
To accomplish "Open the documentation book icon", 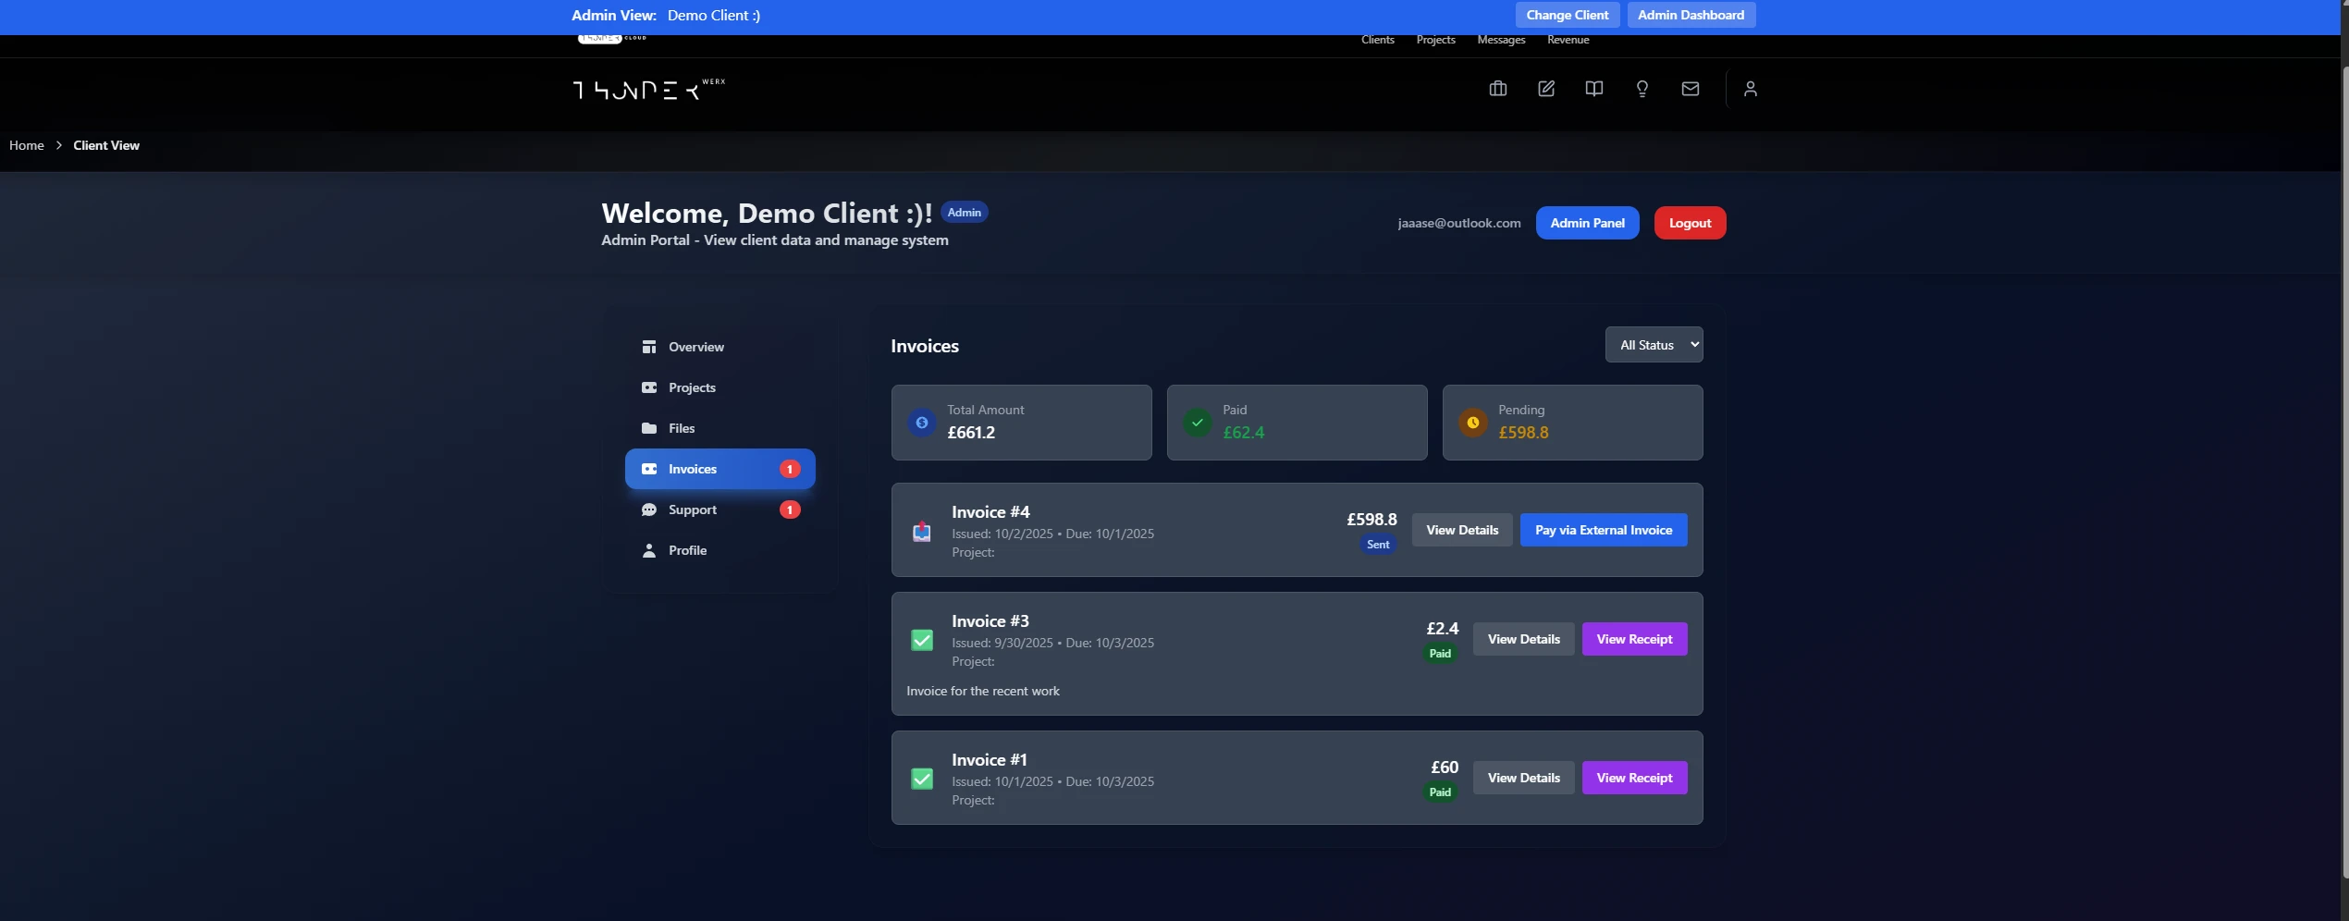I will pyautogui.click(x=1593, y=88).
